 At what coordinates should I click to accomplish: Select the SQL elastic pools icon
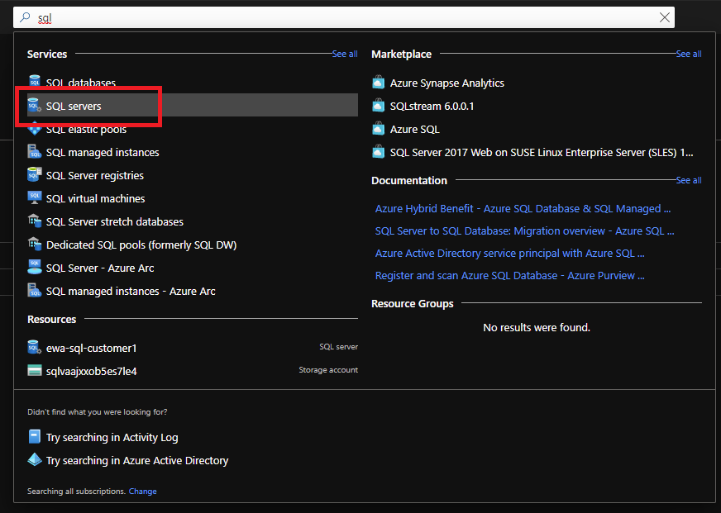point(34,129)
